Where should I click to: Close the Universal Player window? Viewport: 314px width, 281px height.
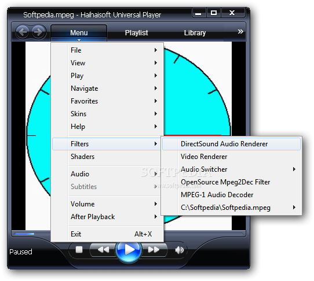(232, 13)
